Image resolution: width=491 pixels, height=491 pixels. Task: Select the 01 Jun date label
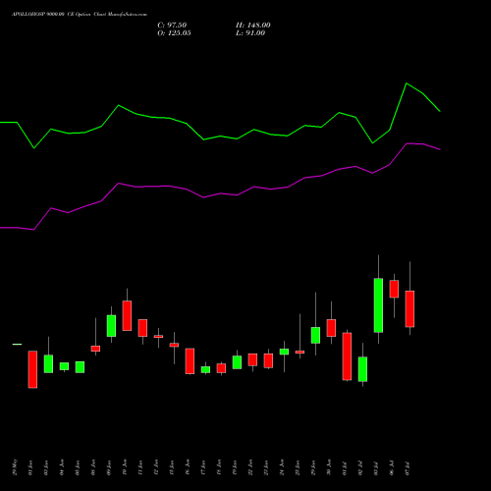coord(30,467)
